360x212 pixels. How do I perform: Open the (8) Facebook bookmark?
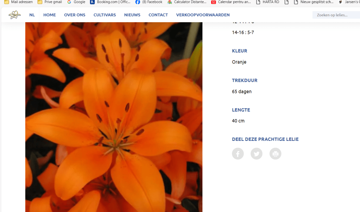149,2
